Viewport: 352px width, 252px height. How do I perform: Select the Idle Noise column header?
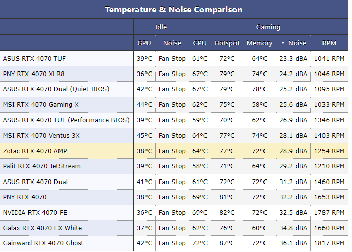tap(172, 43)
